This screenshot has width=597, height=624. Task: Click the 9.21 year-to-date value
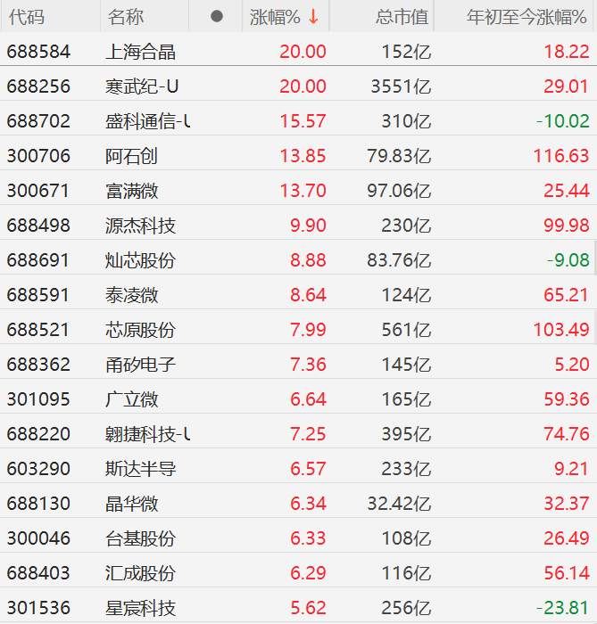click(x=571, y=469)
